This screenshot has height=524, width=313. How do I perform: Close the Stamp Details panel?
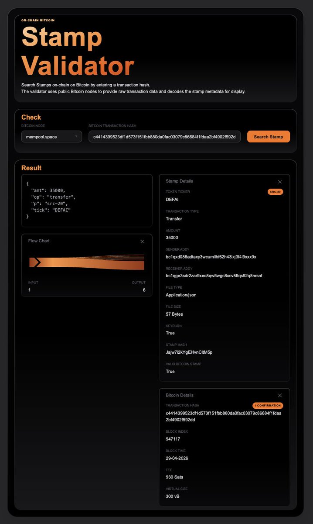(280, 182)
